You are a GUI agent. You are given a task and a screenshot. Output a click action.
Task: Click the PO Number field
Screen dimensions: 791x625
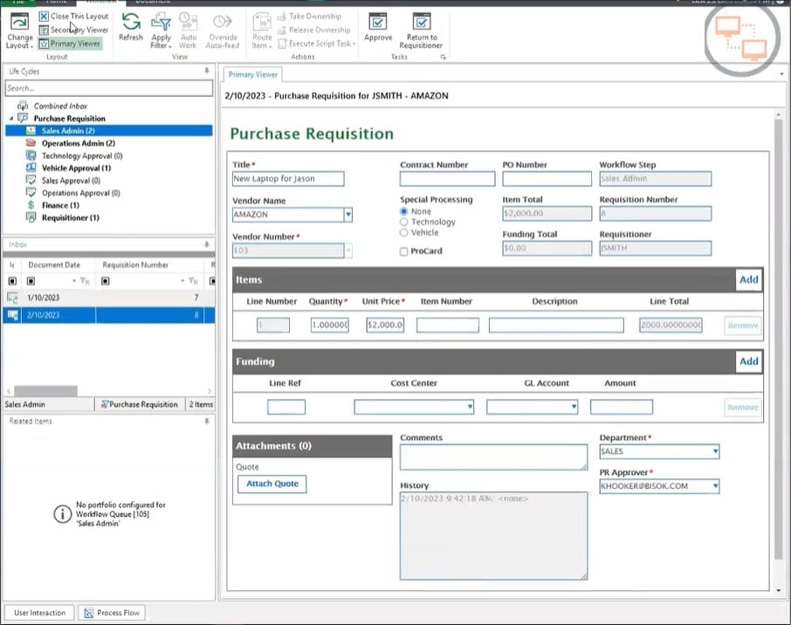(x=547, y=179)
